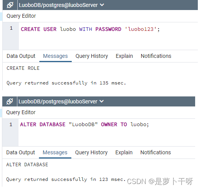Click the OWNER keyword in the lower query
The height and width of the screenshot is (189, 199).
109,125
